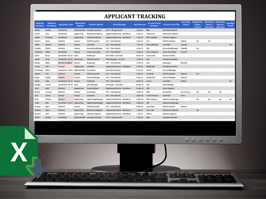Click the 2-Mar-16 date cell
This screenshot has width=266, height=199.
[x=140, y=99]
